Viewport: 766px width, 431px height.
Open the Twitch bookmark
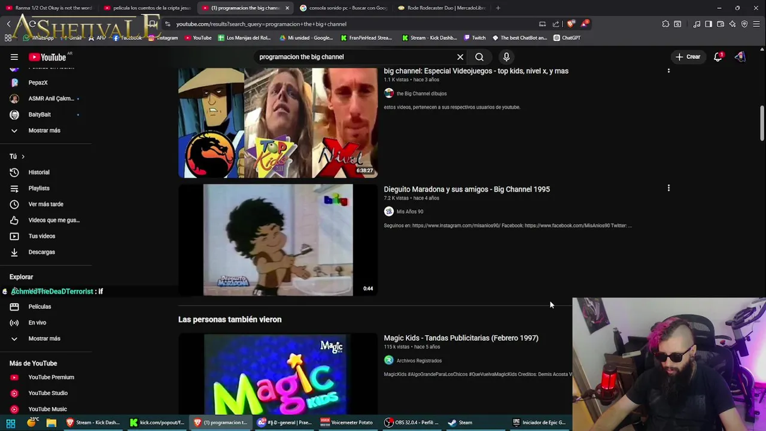point(473,38)
